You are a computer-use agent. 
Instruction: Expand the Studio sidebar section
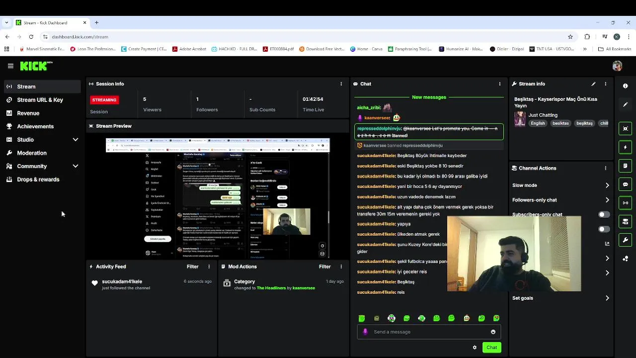pos(76,140)
